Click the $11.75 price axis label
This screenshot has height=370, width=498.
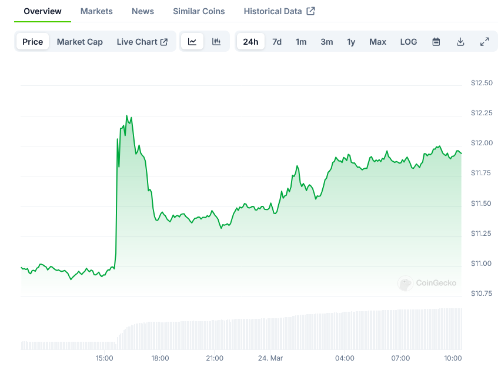pyautogui.click(x=481, y=173)
